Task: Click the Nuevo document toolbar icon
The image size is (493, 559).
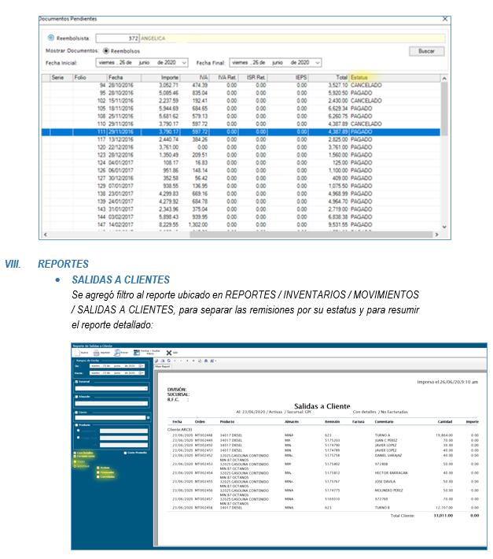Action: click(x=77, y=353)
